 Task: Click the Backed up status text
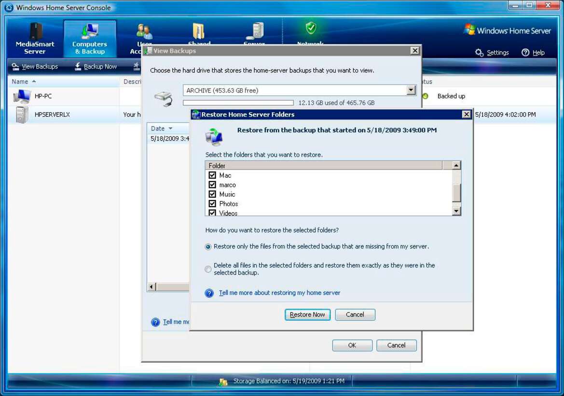451,96
